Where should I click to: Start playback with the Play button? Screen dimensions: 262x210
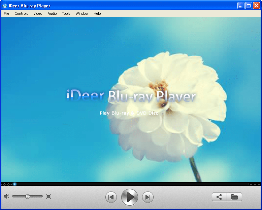pos(130,197)
